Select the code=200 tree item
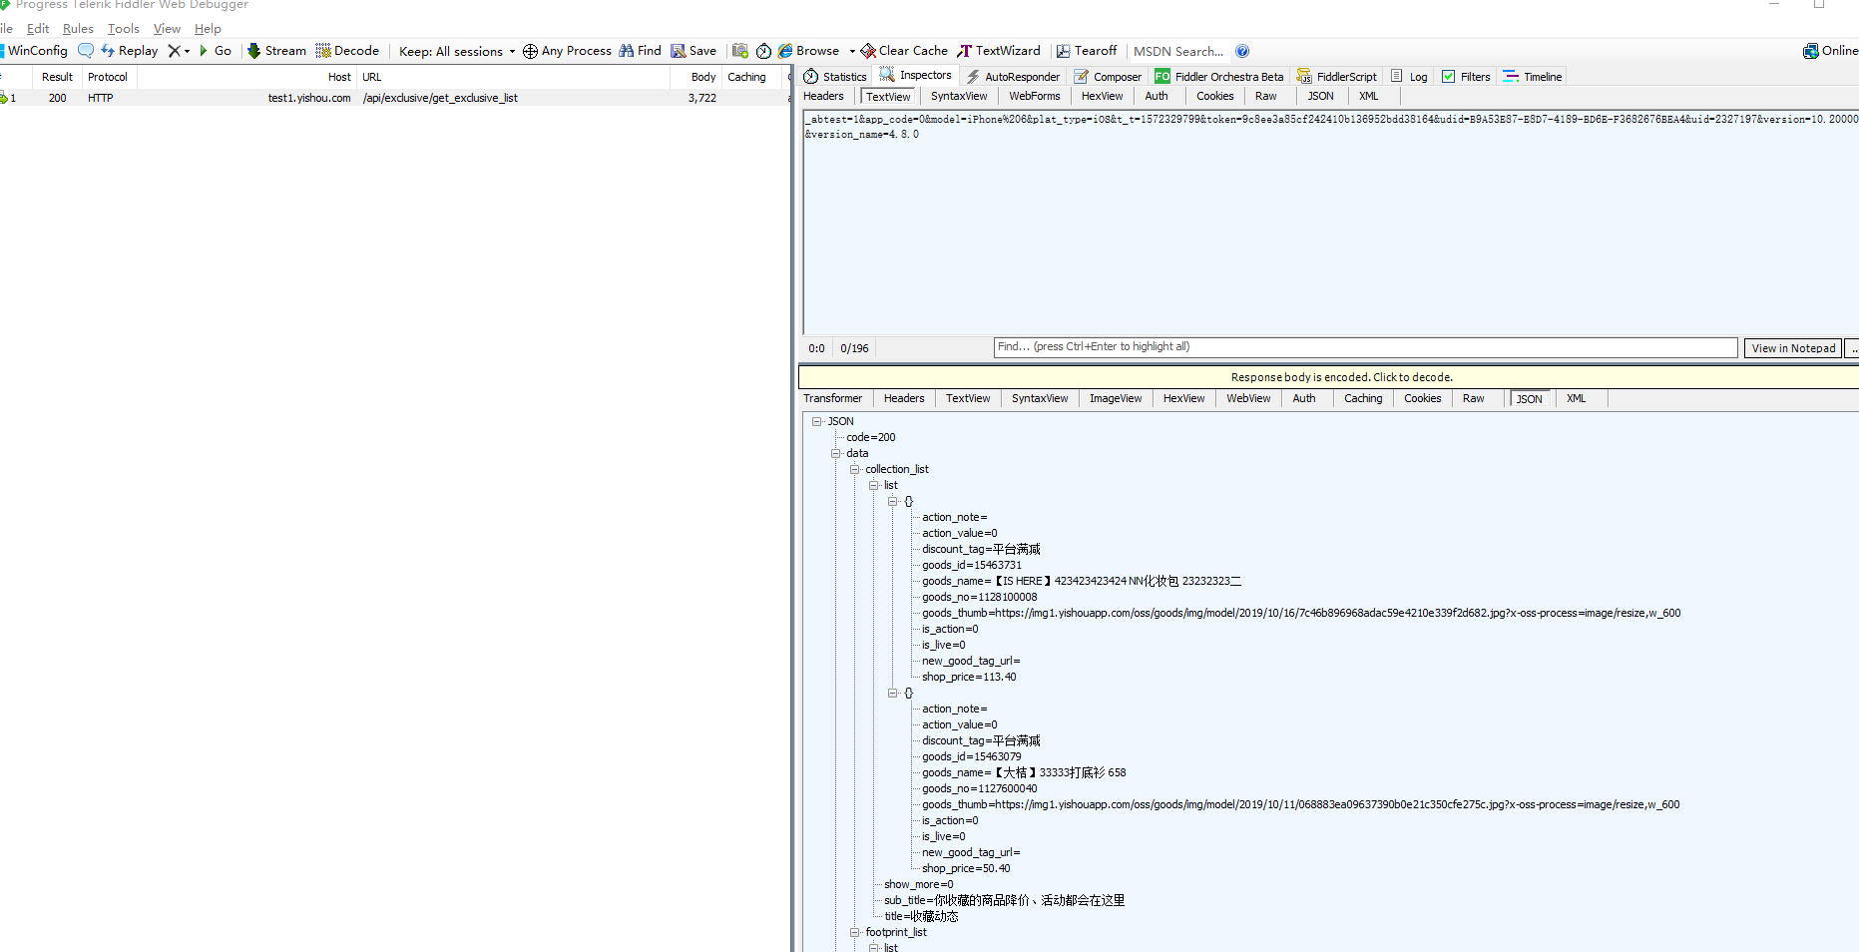Screen dimensions: 1859x952 click(870, 437)
